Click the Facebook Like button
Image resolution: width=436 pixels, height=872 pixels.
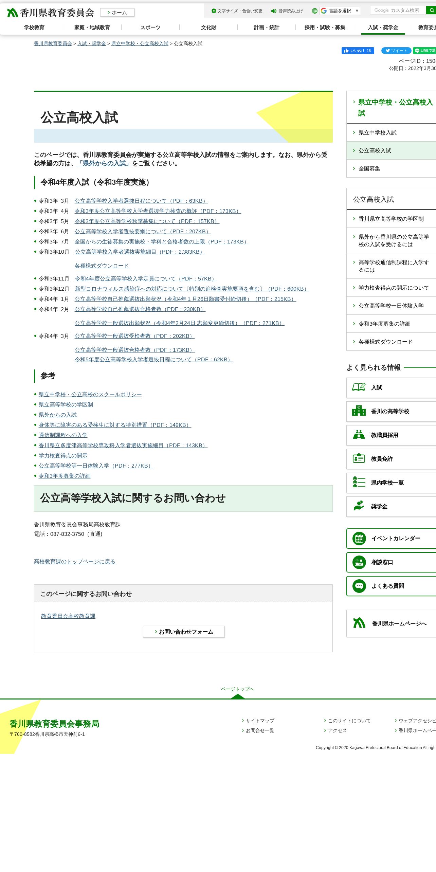pos(358,51)
